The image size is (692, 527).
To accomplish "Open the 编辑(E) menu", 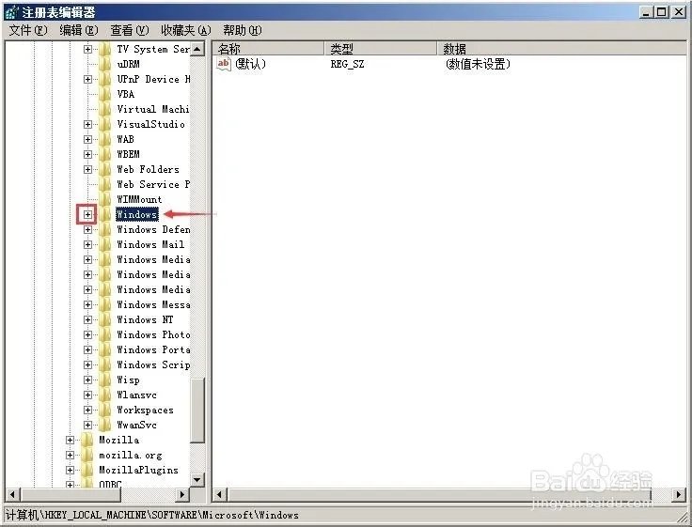I will coord(79,30).
